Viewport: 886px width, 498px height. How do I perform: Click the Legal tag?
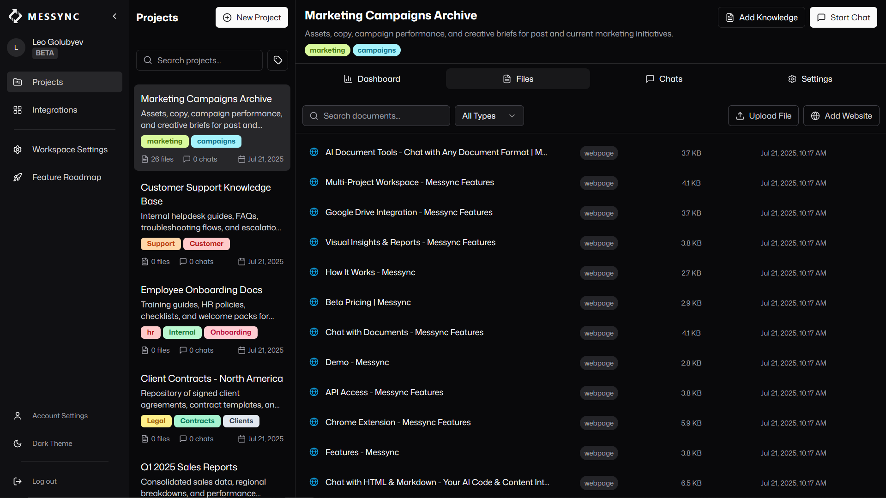156,421
